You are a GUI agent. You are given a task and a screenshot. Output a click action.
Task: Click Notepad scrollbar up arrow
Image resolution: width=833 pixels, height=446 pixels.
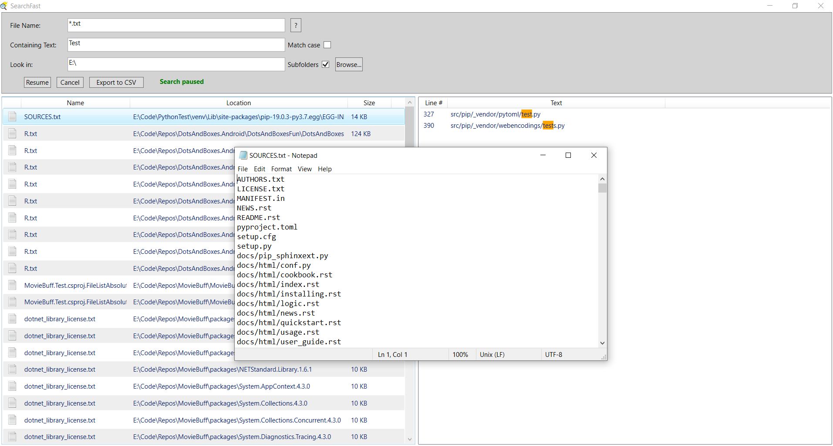602,179
